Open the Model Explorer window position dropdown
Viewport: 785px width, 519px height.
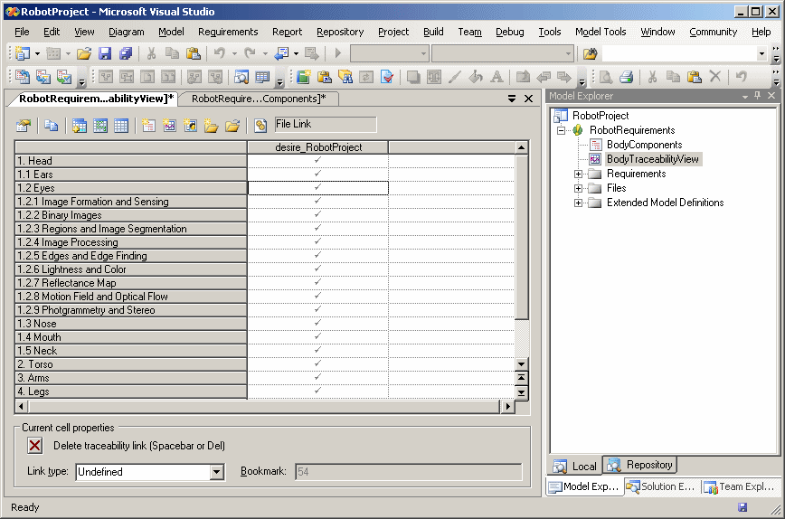[745, 96]
